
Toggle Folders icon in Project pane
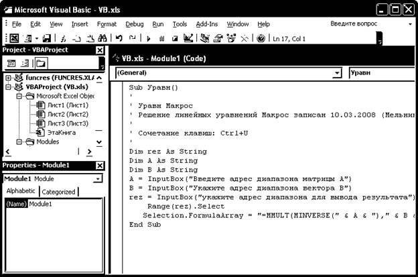41,64
